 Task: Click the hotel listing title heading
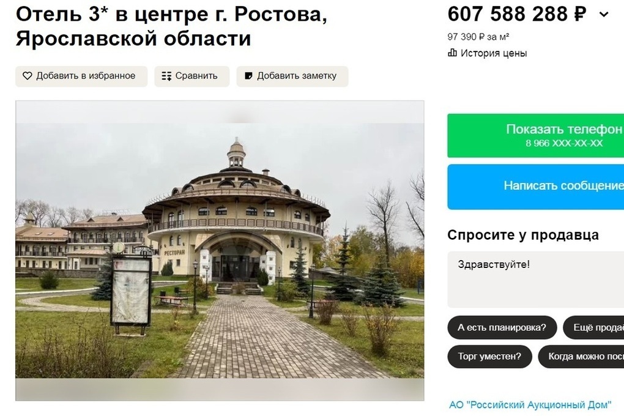click(x=171, y=26)
